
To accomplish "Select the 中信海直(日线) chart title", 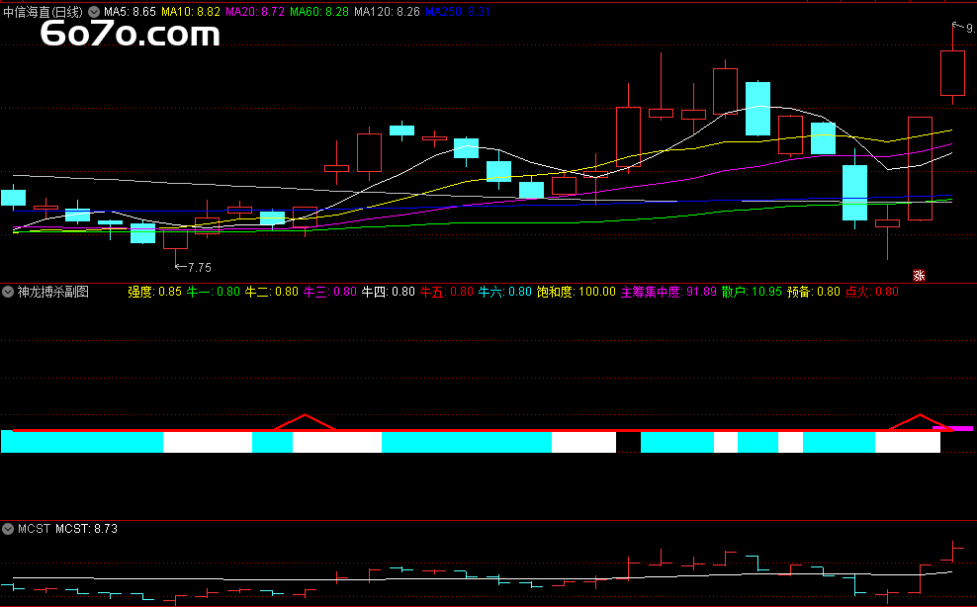I will click(x=43, y=12).
